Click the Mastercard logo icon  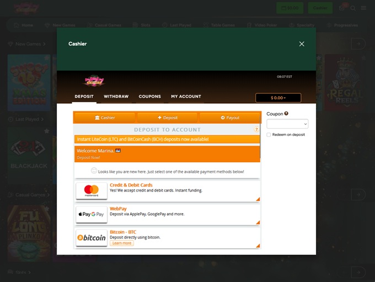click(92, 191)
